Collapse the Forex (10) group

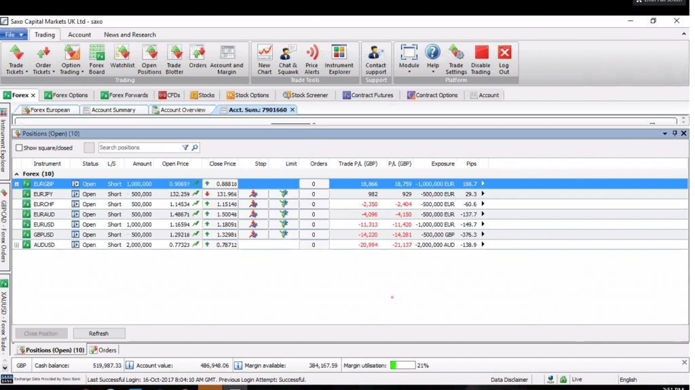(17, 174)
